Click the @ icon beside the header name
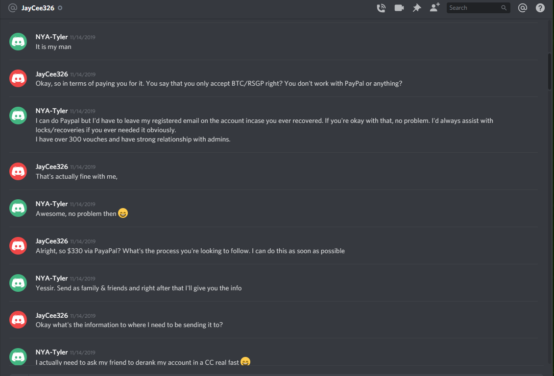This screenshot has height=376, width=554. coord(13,8)
